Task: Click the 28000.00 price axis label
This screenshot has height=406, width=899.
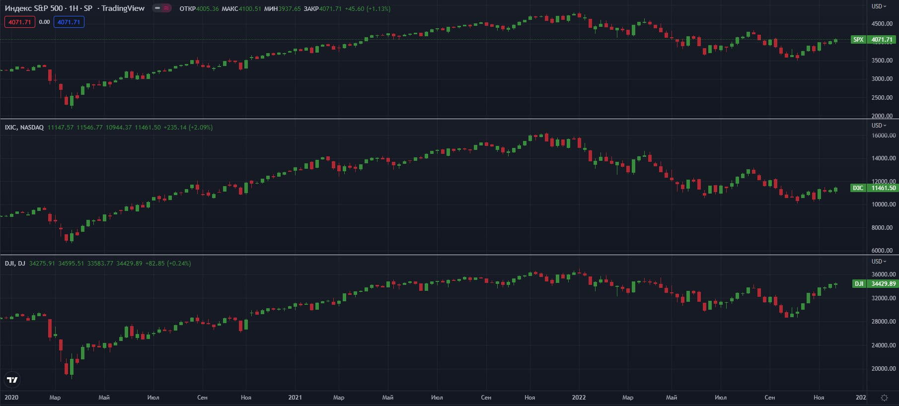Action: (884, 322)
